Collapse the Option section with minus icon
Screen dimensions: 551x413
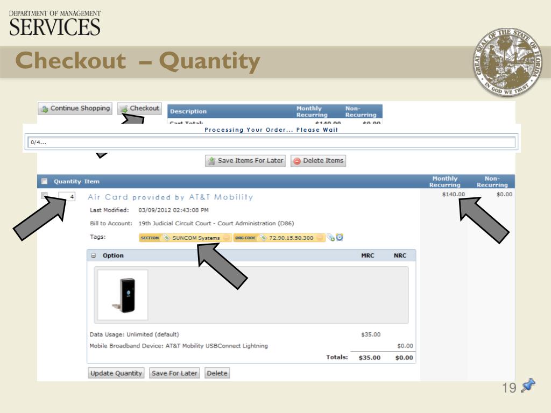(94, 255)
